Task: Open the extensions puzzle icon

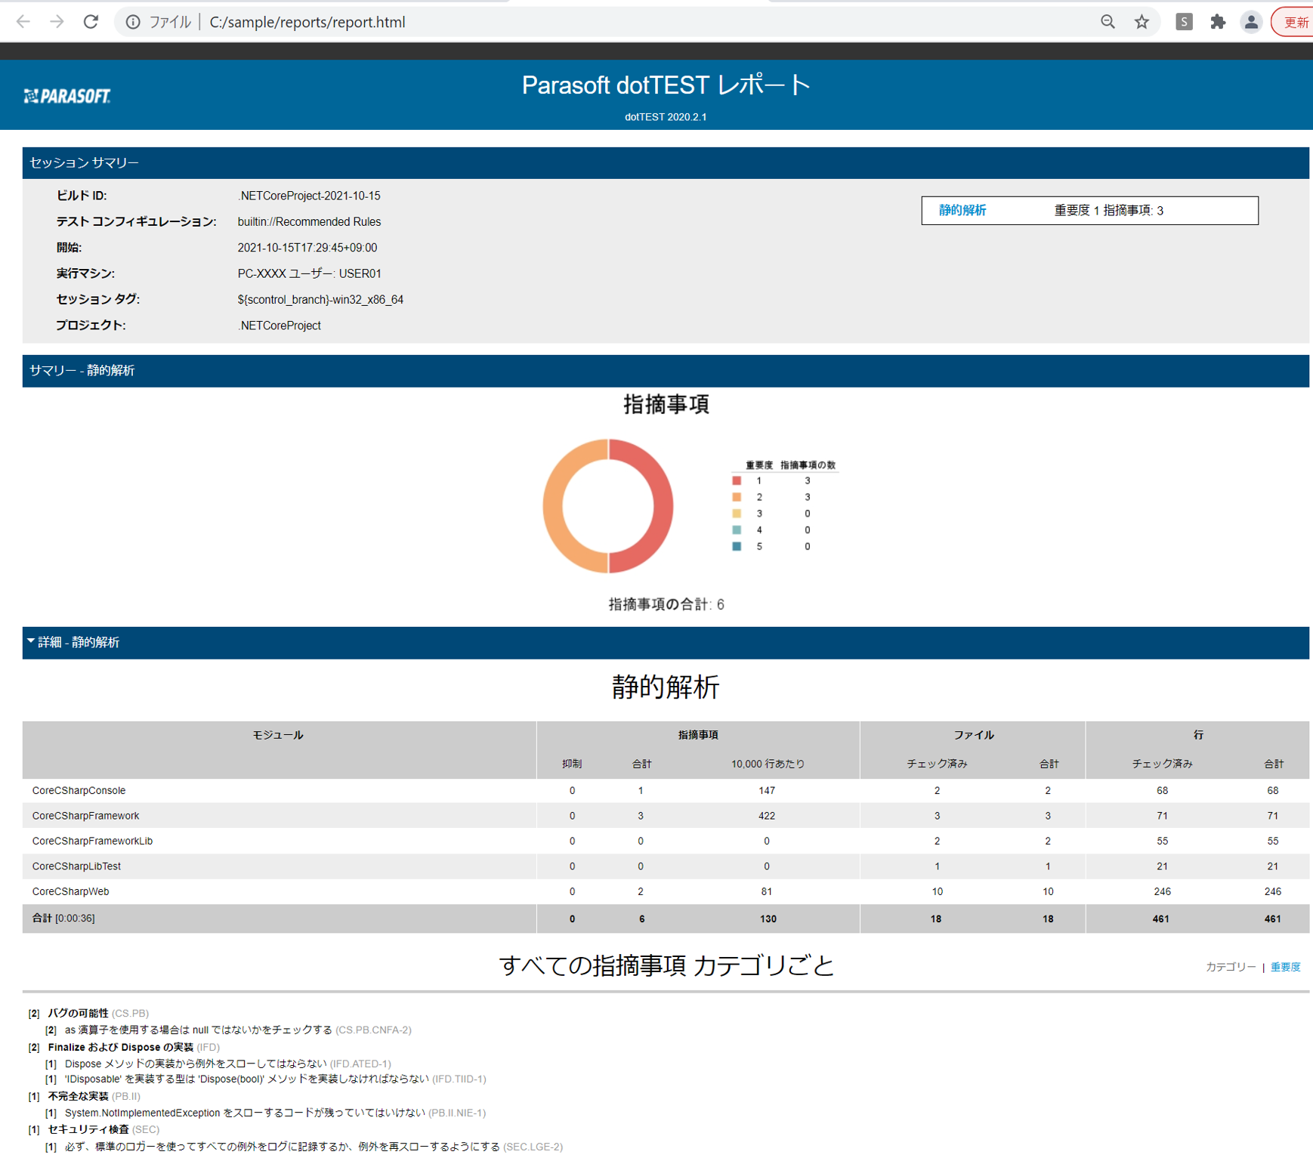Action: 1218,22
